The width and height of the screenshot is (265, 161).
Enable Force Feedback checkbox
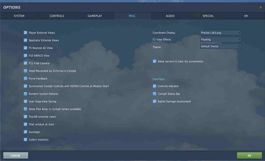tap(25, 78)
